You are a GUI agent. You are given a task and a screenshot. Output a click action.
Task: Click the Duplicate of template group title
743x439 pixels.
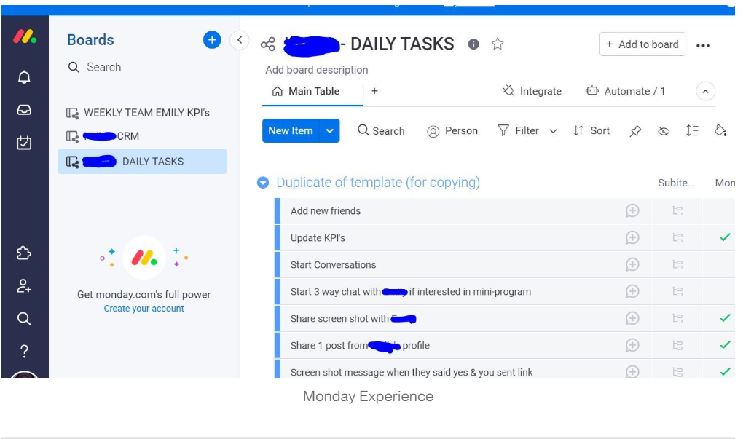click(x=378, y=182)
